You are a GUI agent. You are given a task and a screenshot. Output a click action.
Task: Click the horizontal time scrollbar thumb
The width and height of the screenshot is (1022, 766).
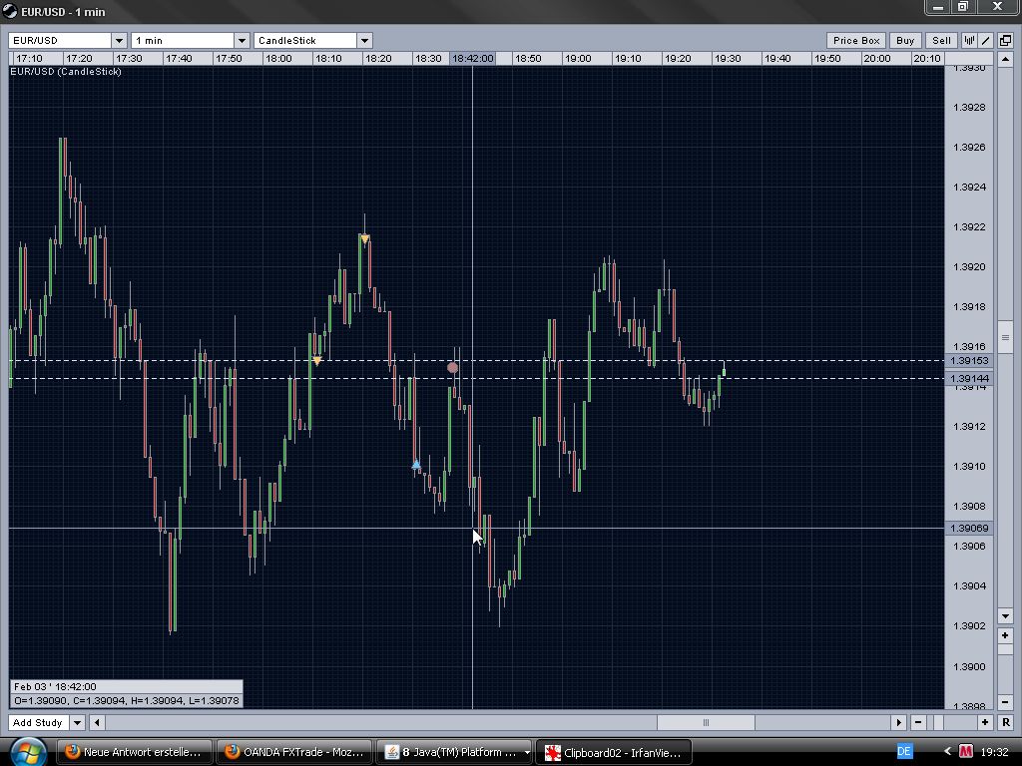click(705, 722)
